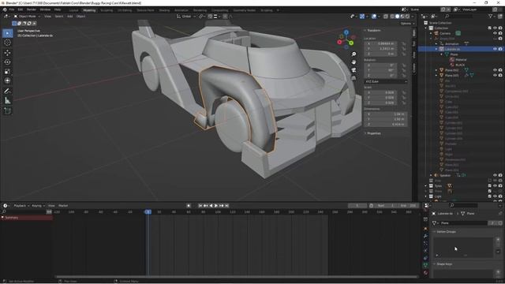Screen dimensions: 505x284
Task: Open viewport Add menu
Action: [x=70, y=16]
